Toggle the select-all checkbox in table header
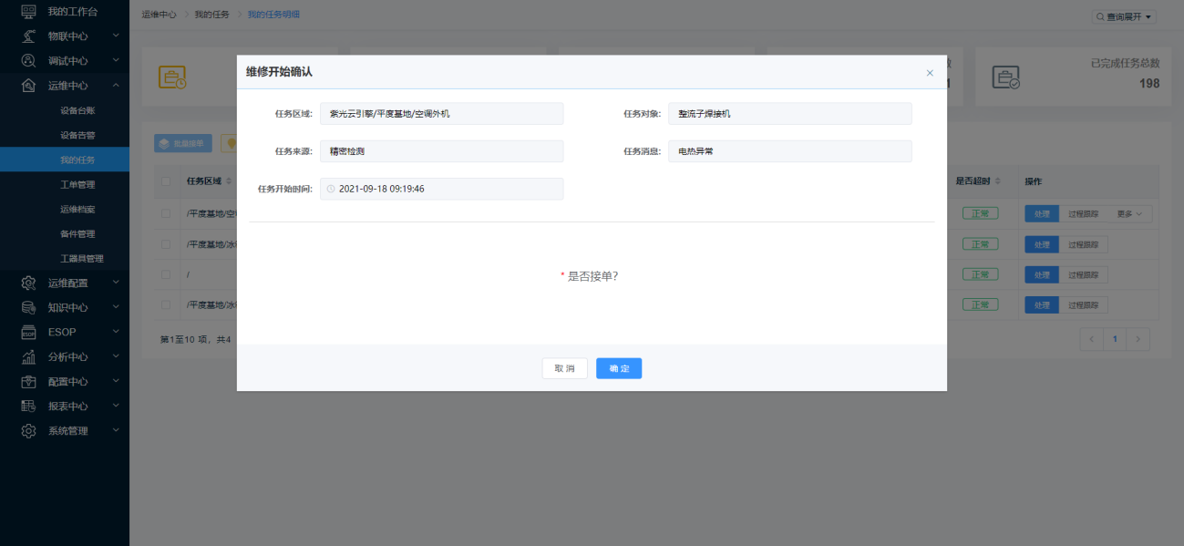Image resolution: width=1184 pixels, height=546 pixels. [x=165, y=181]
